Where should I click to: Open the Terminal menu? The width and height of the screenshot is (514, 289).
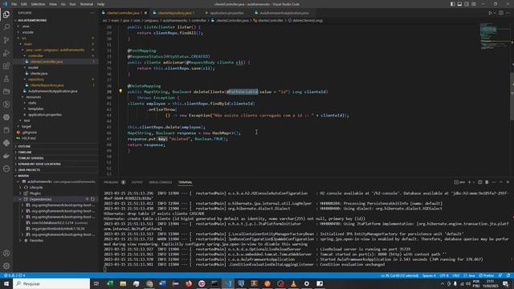[x=87, y=4]
